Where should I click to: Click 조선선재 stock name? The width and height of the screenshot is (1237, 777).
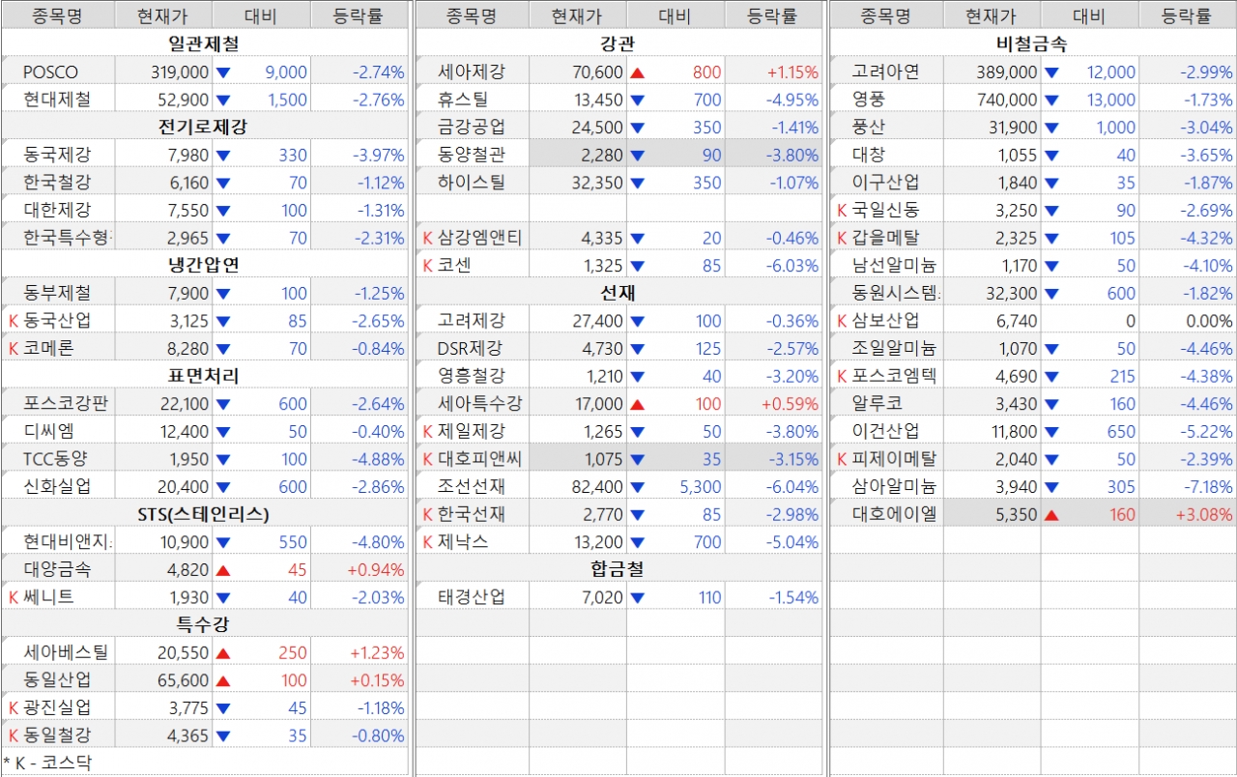(x=471, y=486)
